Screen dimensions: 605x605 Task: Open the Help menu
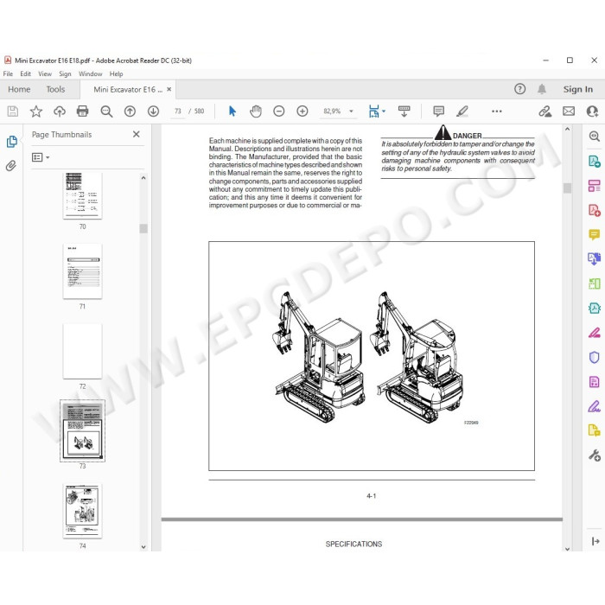pos(116,73)
